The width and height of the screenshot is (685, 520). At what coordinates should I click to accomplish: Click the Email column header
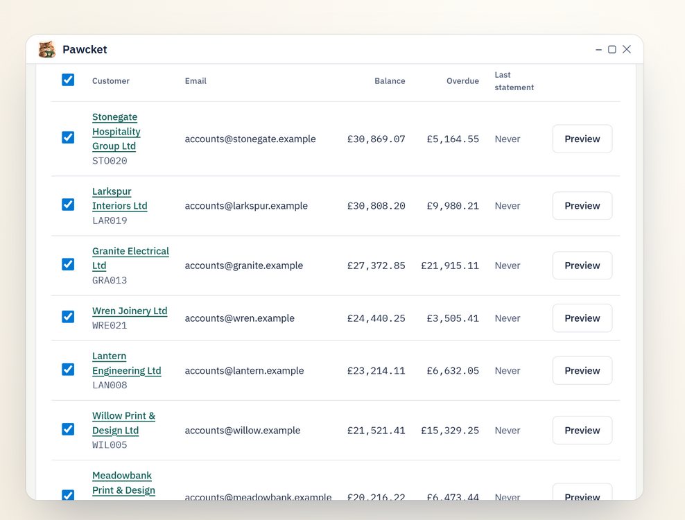click(196, 81)
